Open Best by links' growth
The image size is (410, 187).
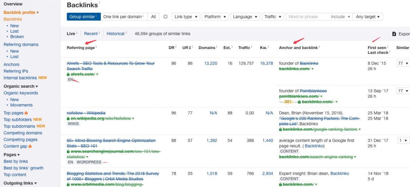pyautogui.click(x=24, y=168)
